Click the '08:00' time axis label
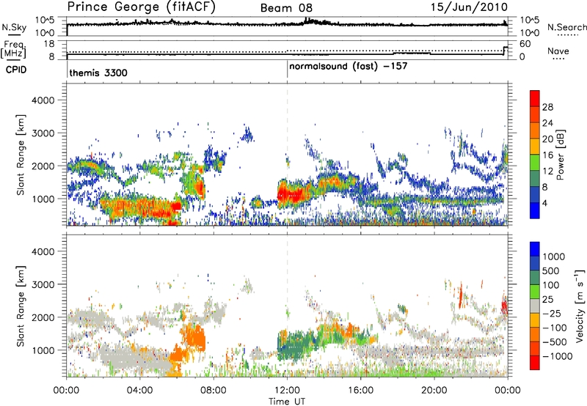The height and width of the screenshot is (406, 587). point(214,391)
